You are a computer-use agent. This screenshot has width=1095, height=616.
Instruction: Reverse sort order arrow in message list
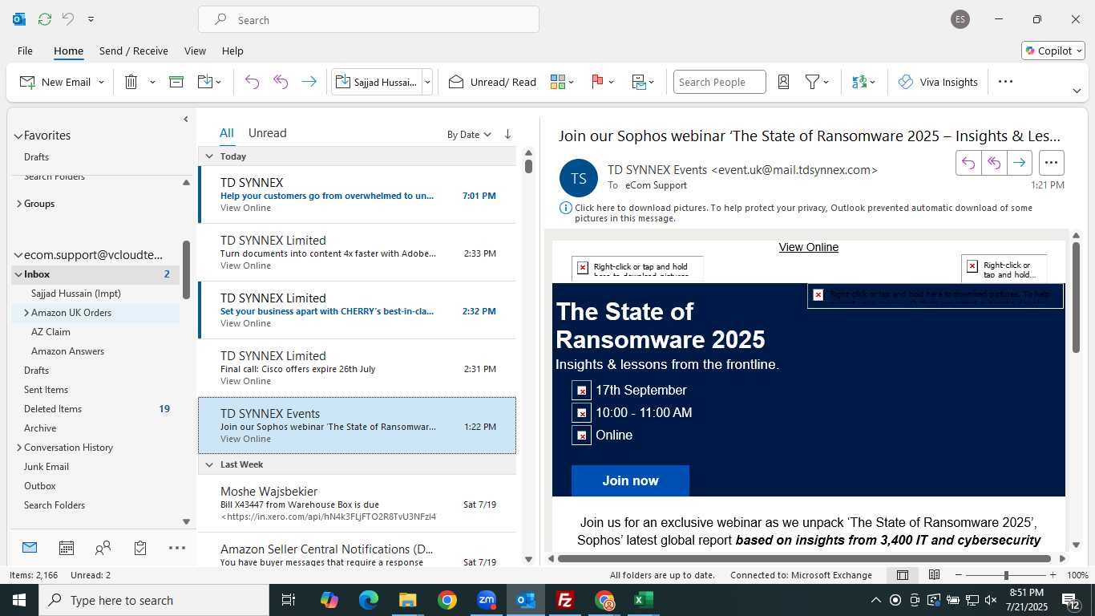click(x=507, y=135)
